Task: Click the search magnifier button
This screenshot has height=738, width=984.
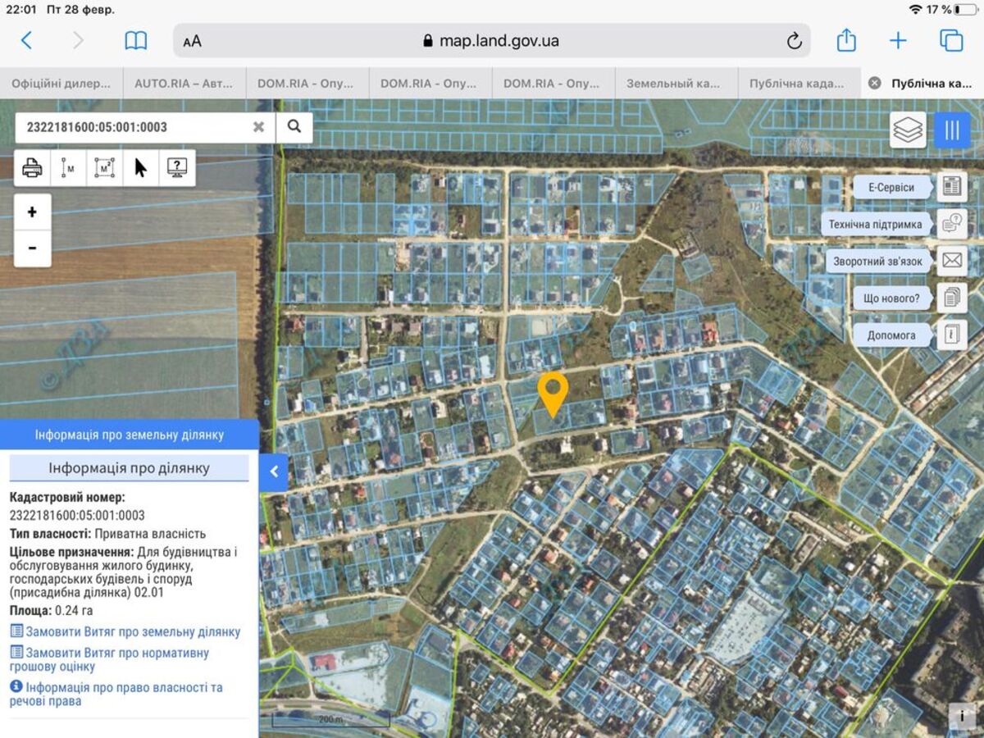Action: [294, 127]
